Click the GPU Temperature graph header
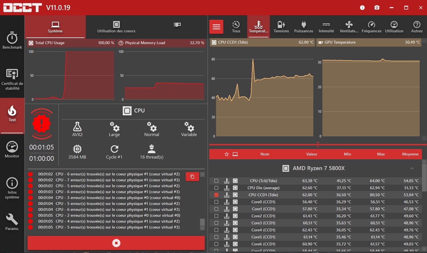Viewport: 427px width, 253px height. 369,42
